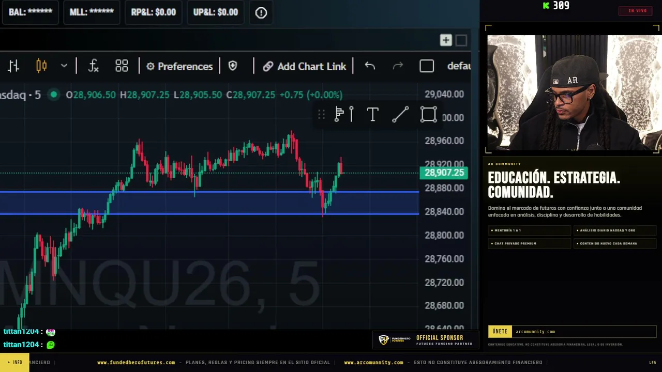
Task: Open www.fundedherofutures.com ticker link
Action: 136,363
